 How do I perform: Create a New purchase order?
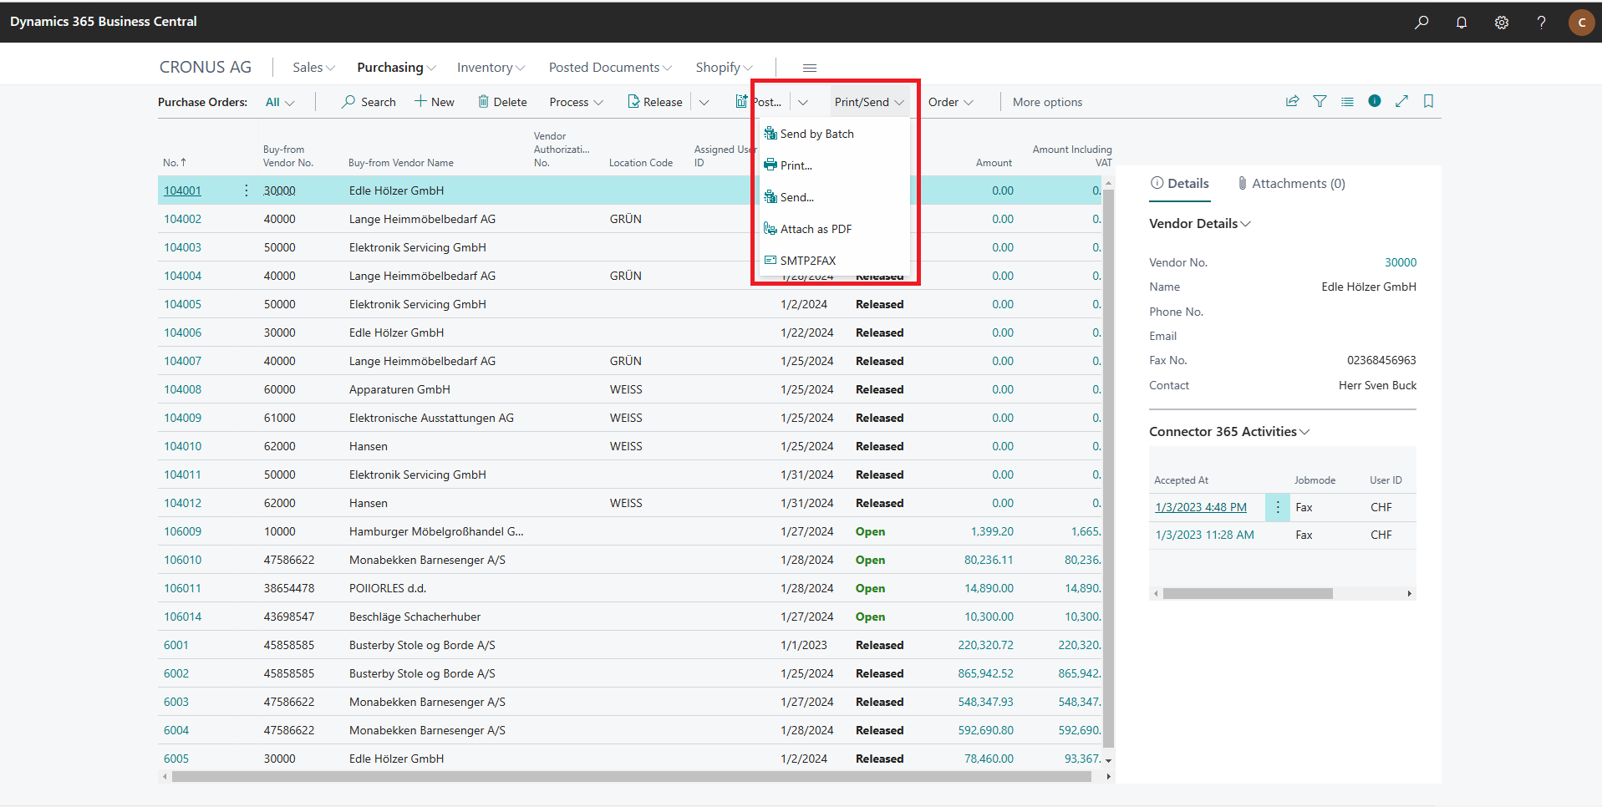pyautogui.click(x=435, y=102)
